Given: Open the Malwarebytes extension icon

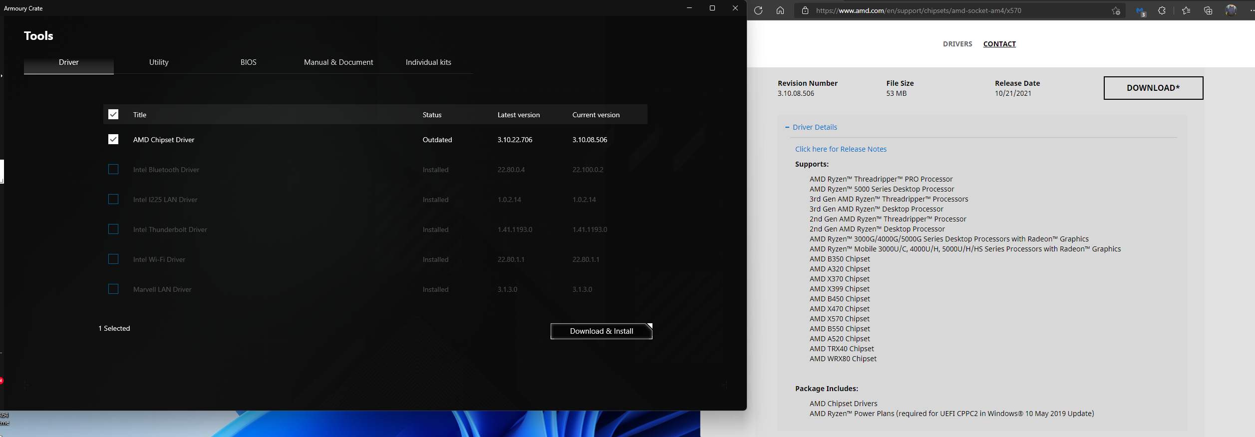Looking at the screenshot, I should click(1141, 11).
